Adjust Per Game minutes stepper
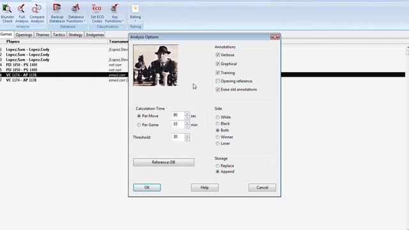This screenshot has width=409, height=230. (x=187, y=125)
